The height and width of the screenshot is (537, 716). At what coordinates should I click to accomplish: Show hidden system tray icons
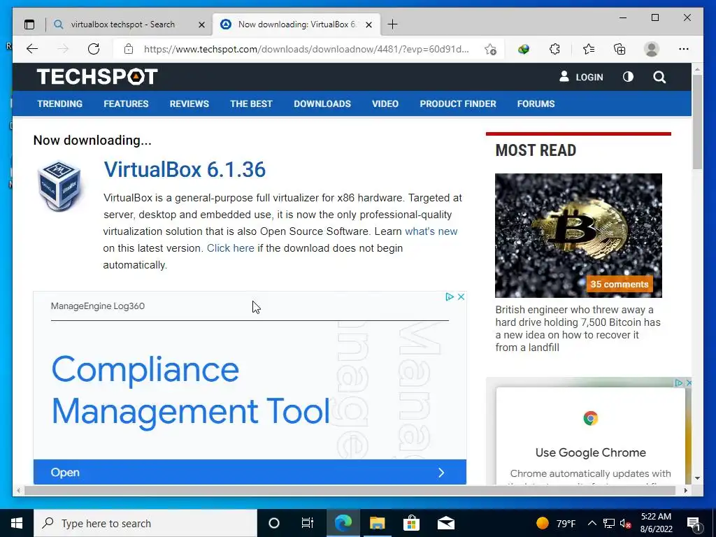point(592,523)
